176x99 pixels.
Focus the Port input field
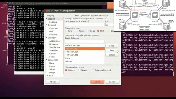(109, 25)
